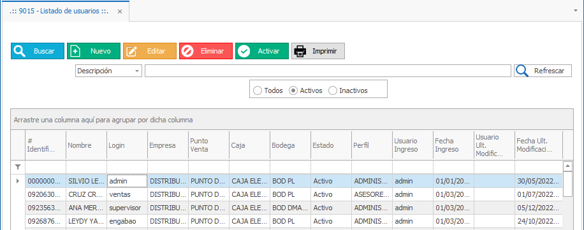Select the 0926876... identification cell

(45, 221)
